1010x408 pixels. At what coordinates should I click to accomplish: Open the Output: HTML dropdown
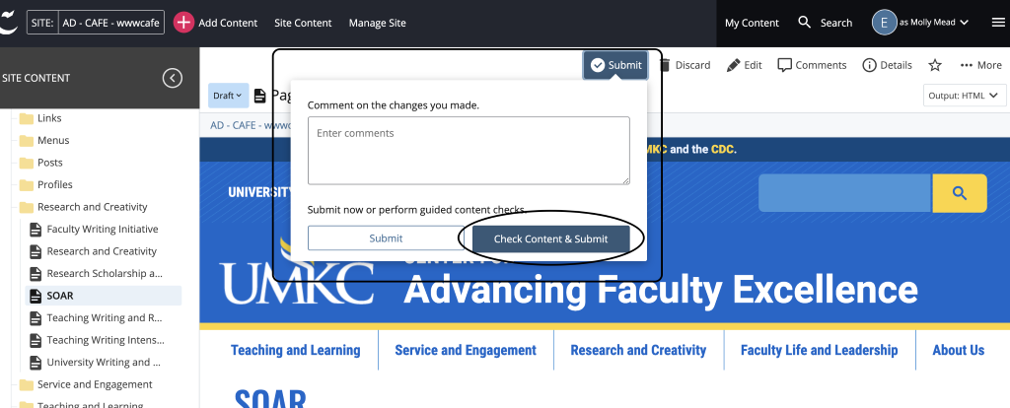pyautogui.click(x=965, y=96)
